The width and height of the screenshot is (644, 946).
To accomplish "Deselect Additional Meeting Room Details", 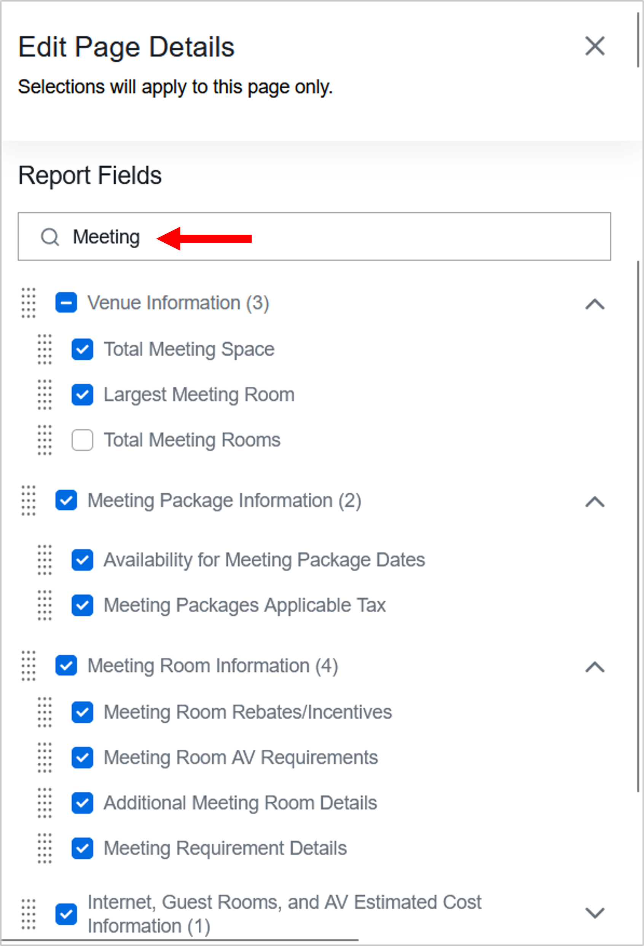I will tap(82, 804).
